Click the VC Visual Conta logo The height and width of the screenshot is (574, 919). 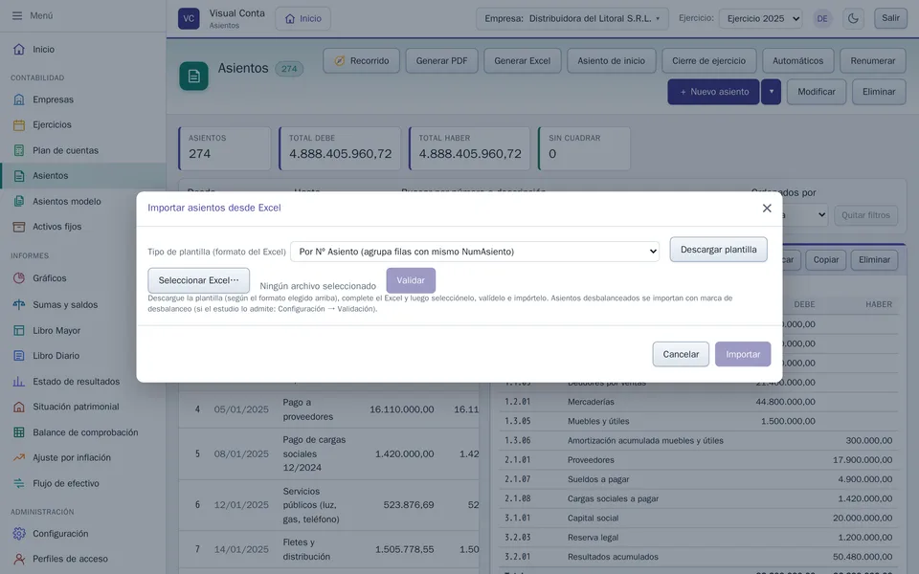pyautogui.click(x=189, y=18)
